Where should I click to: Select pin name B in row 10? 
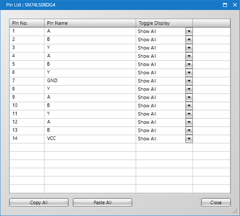pos(90,106)
